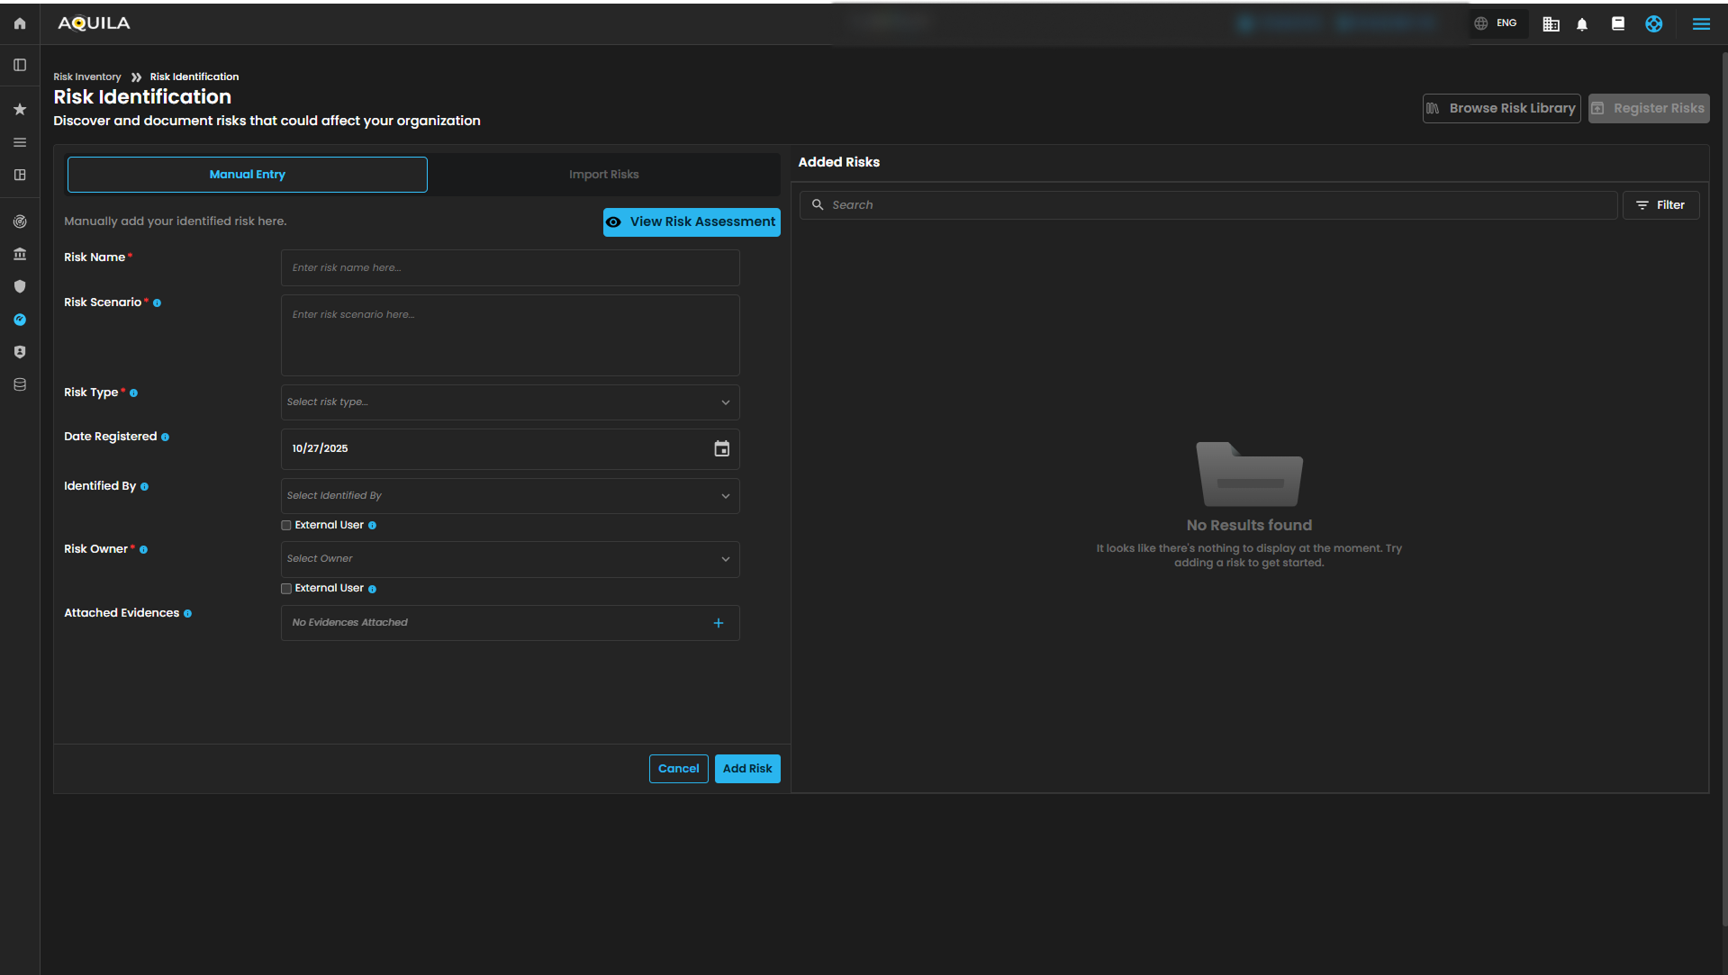This screenshot has width=1728, height=975.
Task: Check External User under Identified By
Action: pos(286,526)
